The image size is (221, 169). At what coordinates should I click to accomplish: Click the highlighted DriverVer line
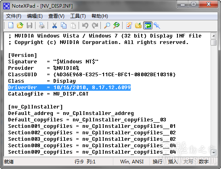[69, 88]
